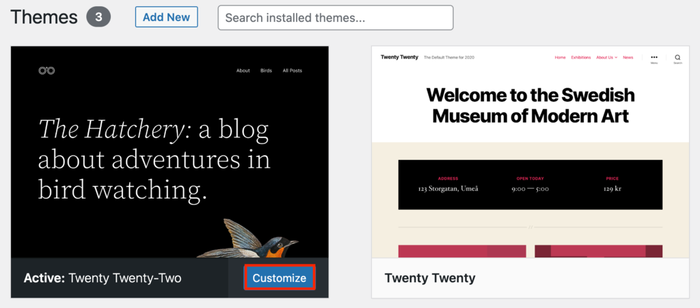The width and height of the screenshot is (700, 308).
Task: Click the magnifier Search icon in preview
Action: (677, 59)
